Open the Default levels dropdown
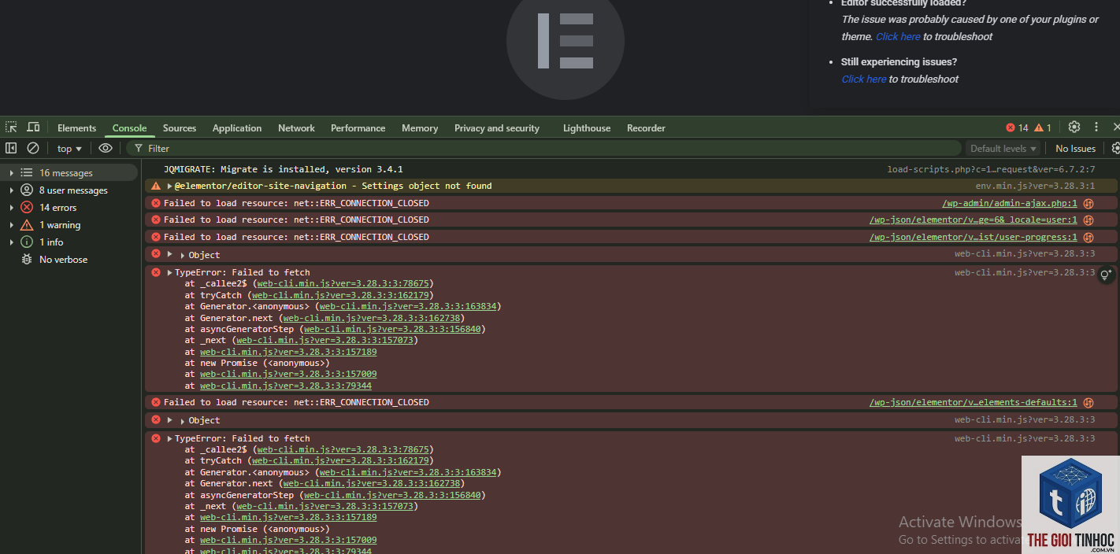The width and height of the screenshot is (1120, 554). 1003,148
